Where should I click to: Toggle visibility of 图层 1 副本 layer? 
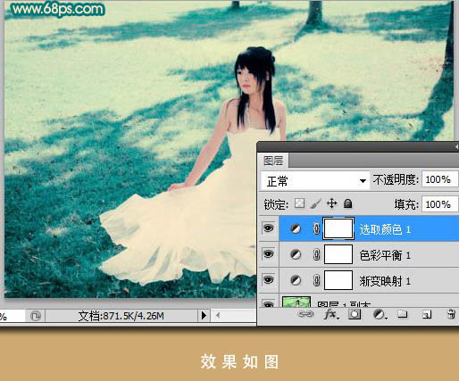[x=268, y=304]
